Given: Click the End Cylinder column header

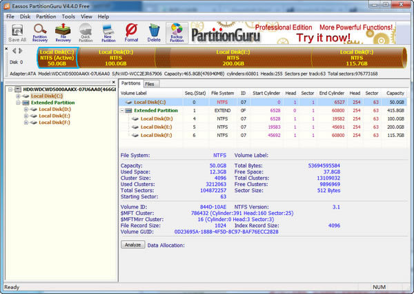Looking at the screenshot, I should coord(332,93).
